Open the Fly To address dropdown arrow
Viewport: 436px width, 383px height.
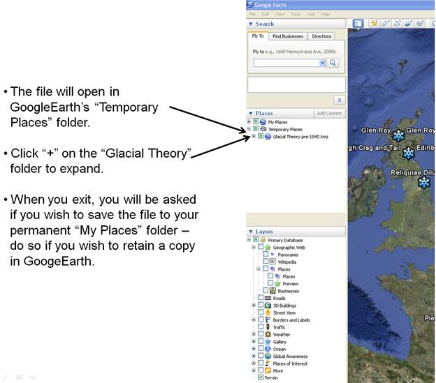coord(322,63)
